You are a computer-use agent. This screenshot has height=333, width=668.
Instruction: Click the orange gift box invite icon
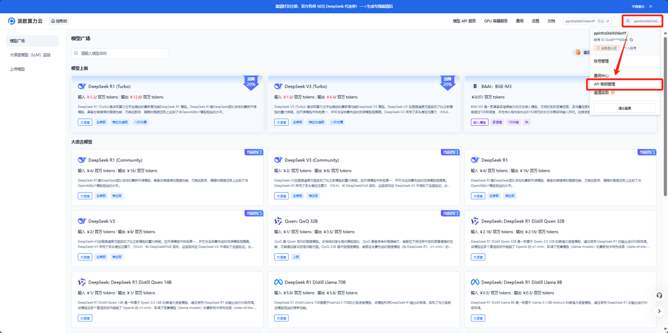[578, 52]
